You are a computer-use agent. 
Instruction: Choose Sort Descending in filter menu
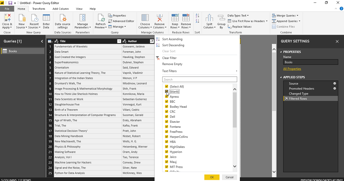coord(173,45)
